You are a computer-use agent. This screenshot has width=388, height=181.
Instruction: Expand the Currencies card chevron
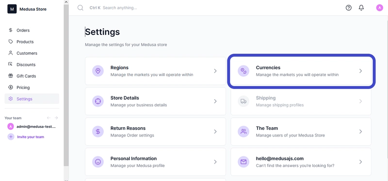360,71
